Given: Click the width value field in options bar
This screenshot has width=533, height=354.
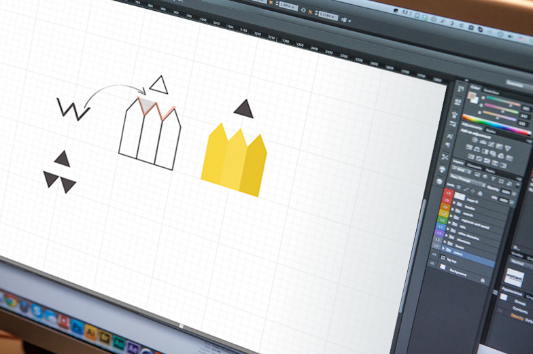Looking at the screenshot, I should tap(288, 7).
